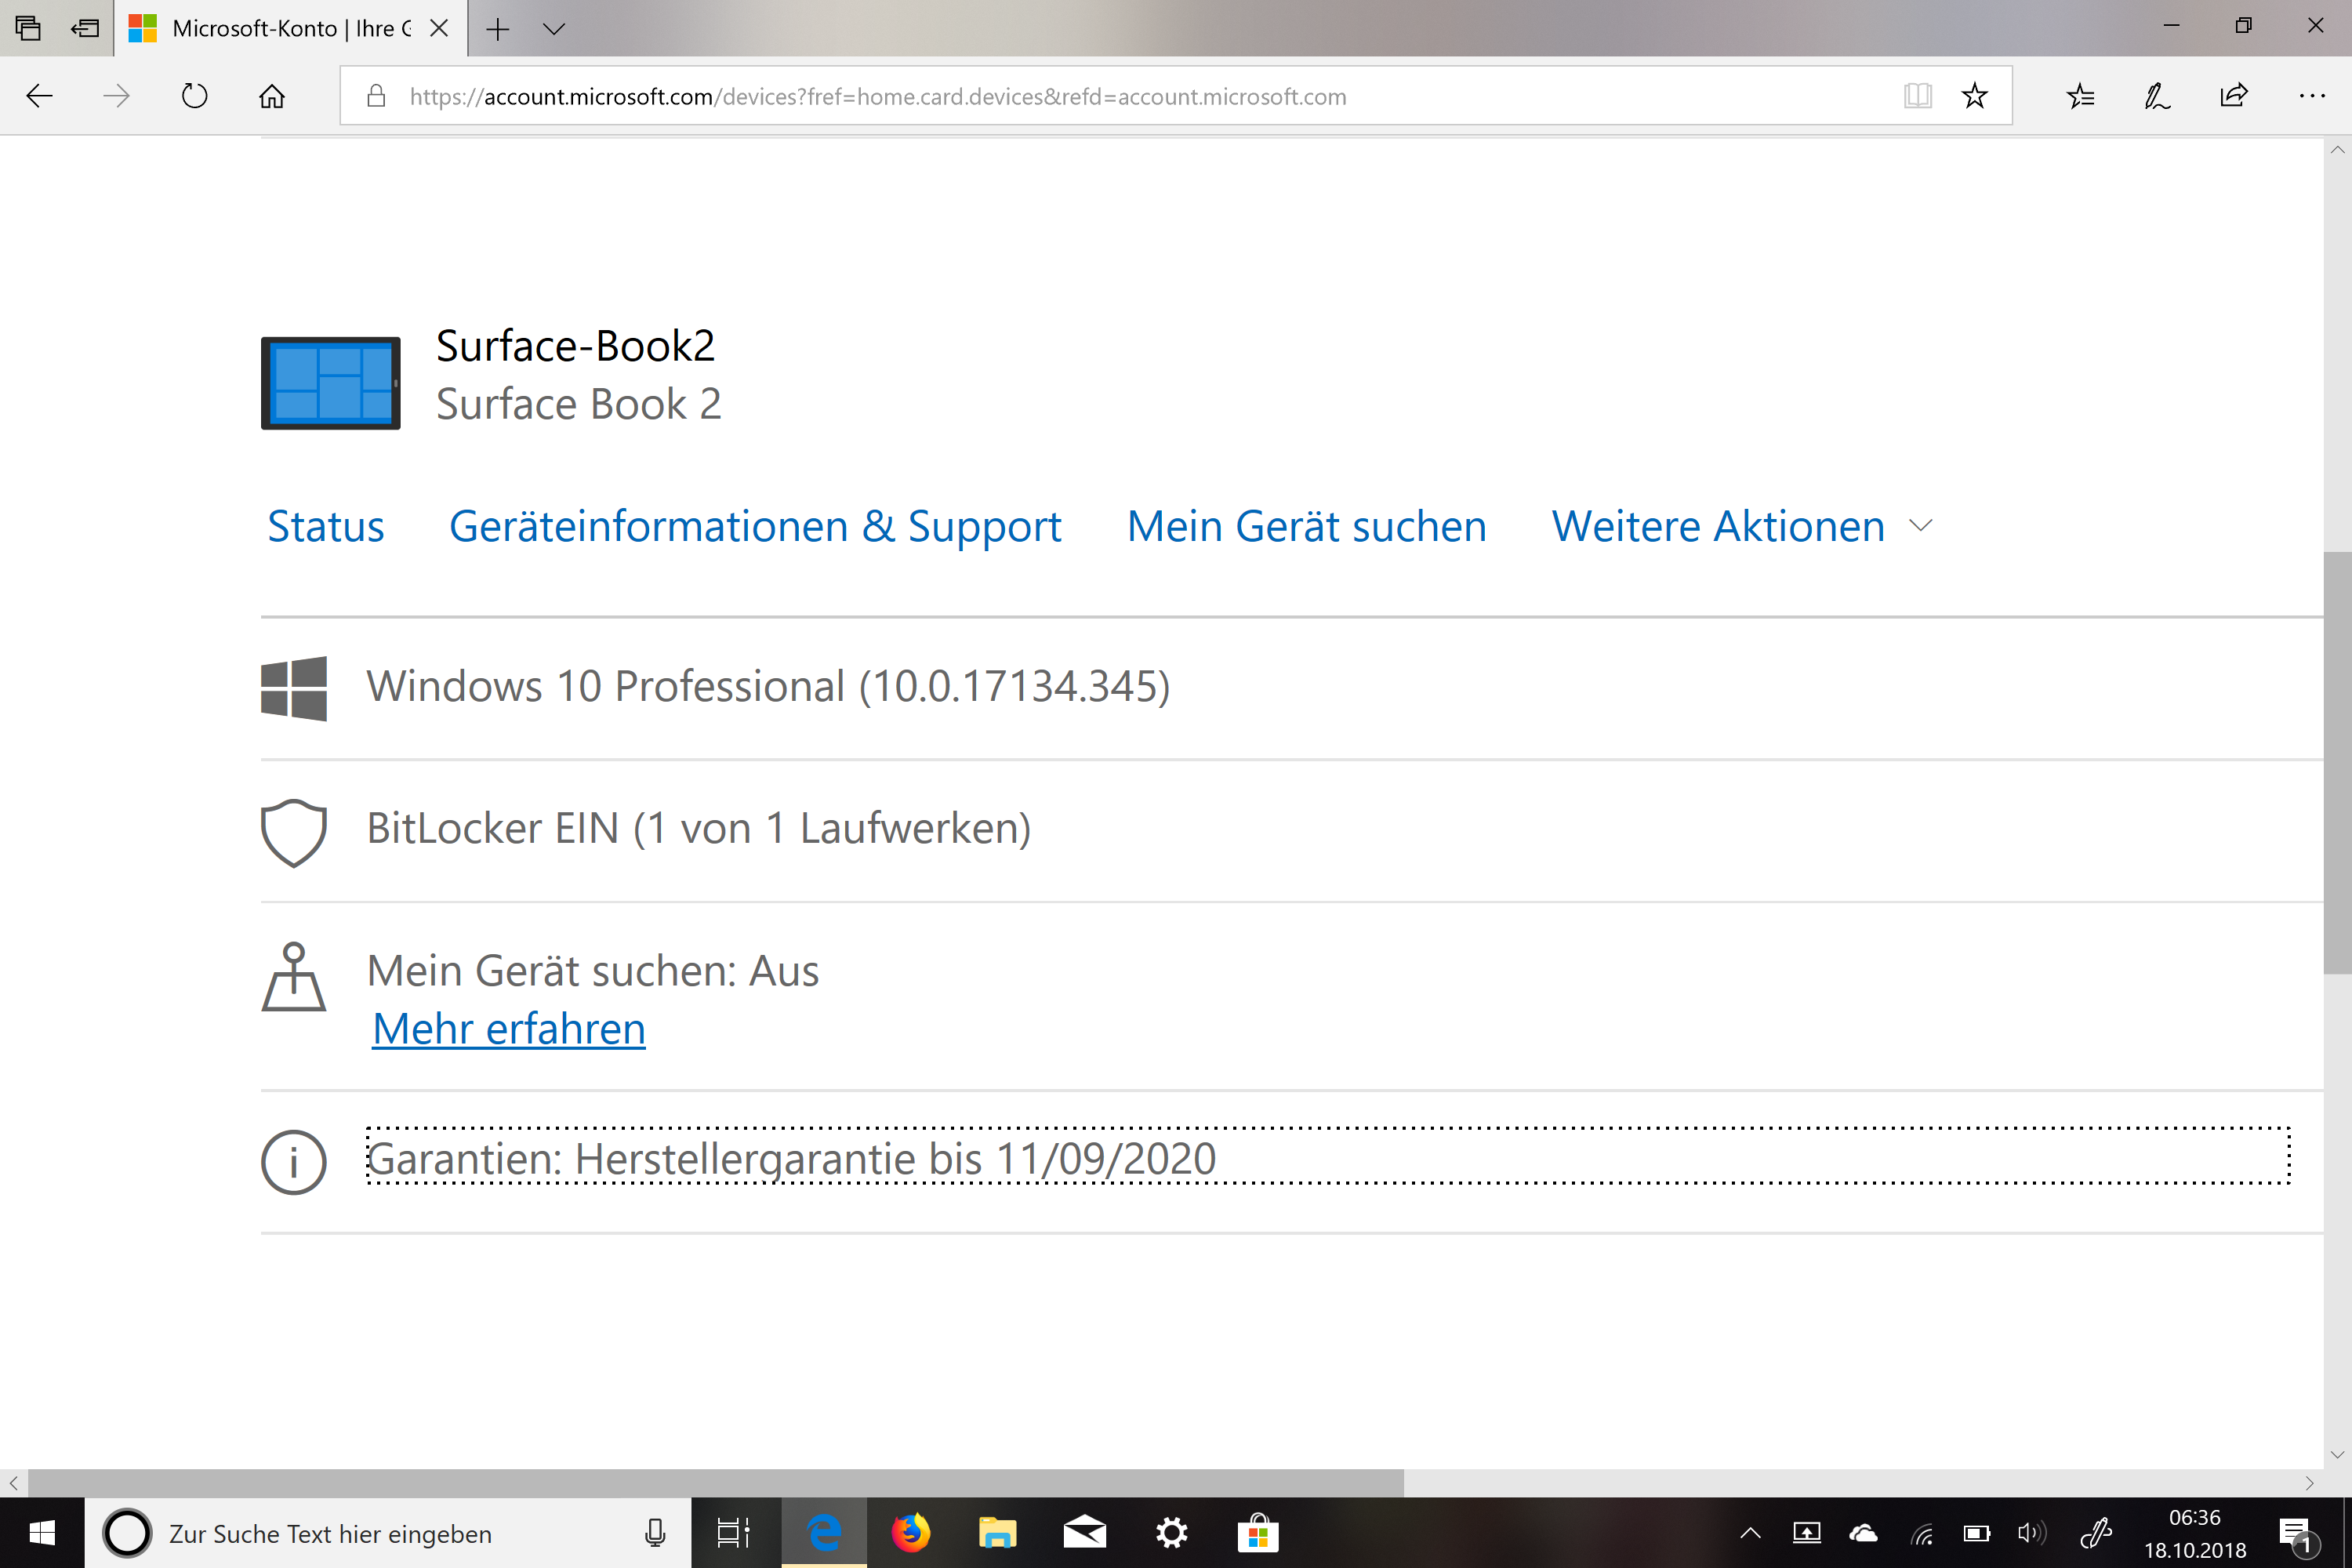Click the tray icon left of OneDrive
This screenshot has width=2352, height=1568.
click(1806, 1533)
